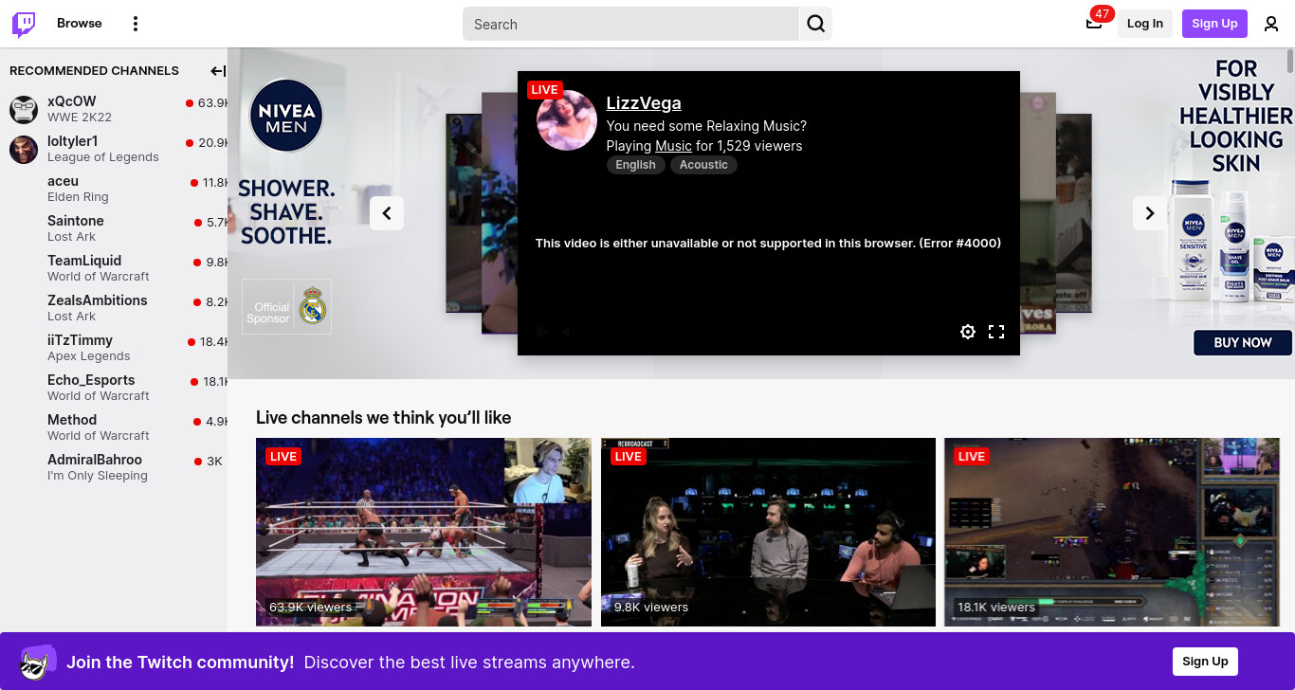Image resolution: width=1295 pixels, height=690 pixels.
Task: Click the Twitch community mascot icon
Action: pyautogui.click(x=38, y=663)
